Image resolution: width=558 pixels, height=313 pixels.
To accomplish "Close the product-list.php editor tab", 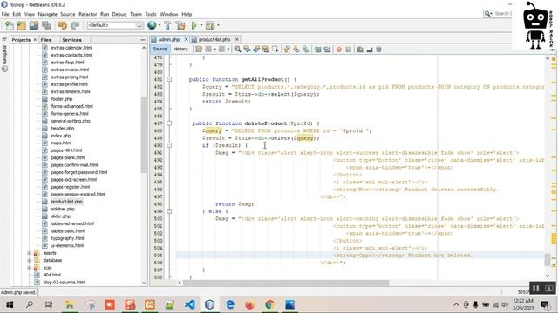I will [x=236, y=39].
